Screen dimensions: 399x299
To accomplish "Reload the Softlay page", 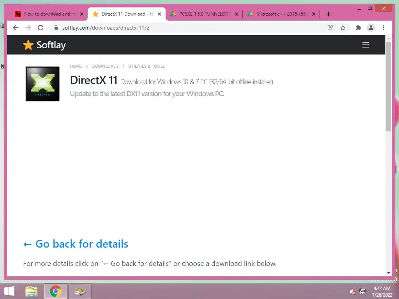I will [41, 28].
